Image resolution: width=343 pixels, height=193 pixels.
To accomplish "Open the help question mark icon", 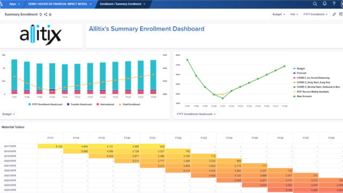I will click(x=334, y=4).
